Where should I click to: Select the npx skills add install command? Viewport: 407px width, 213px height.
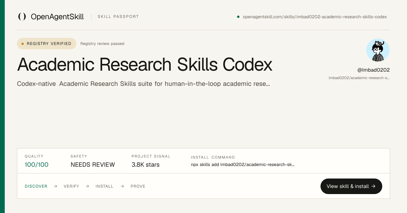point(243,165)
